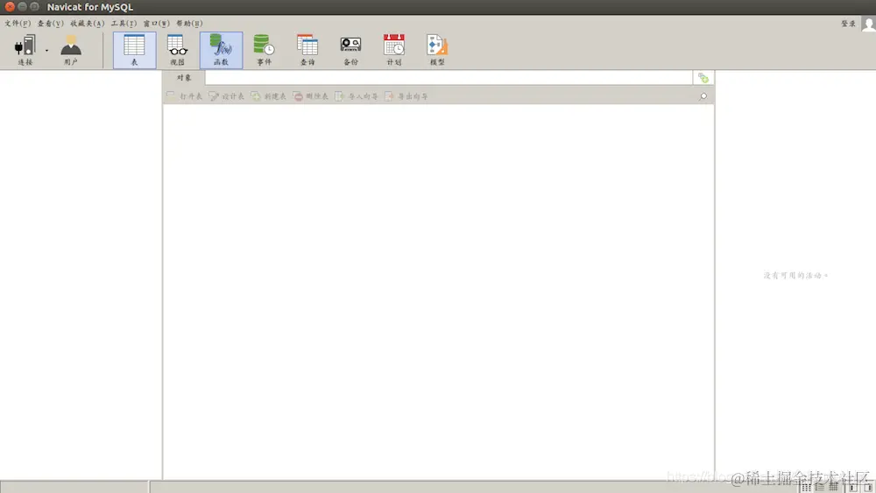Click the 新建表 (New Table) button
The height and width of the screenshot is (493, 876).
point(269,96)
